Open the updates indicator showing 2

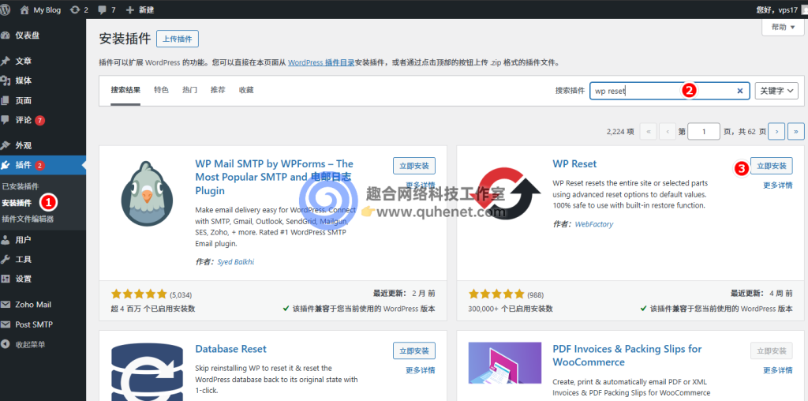(x=80, y=9)
